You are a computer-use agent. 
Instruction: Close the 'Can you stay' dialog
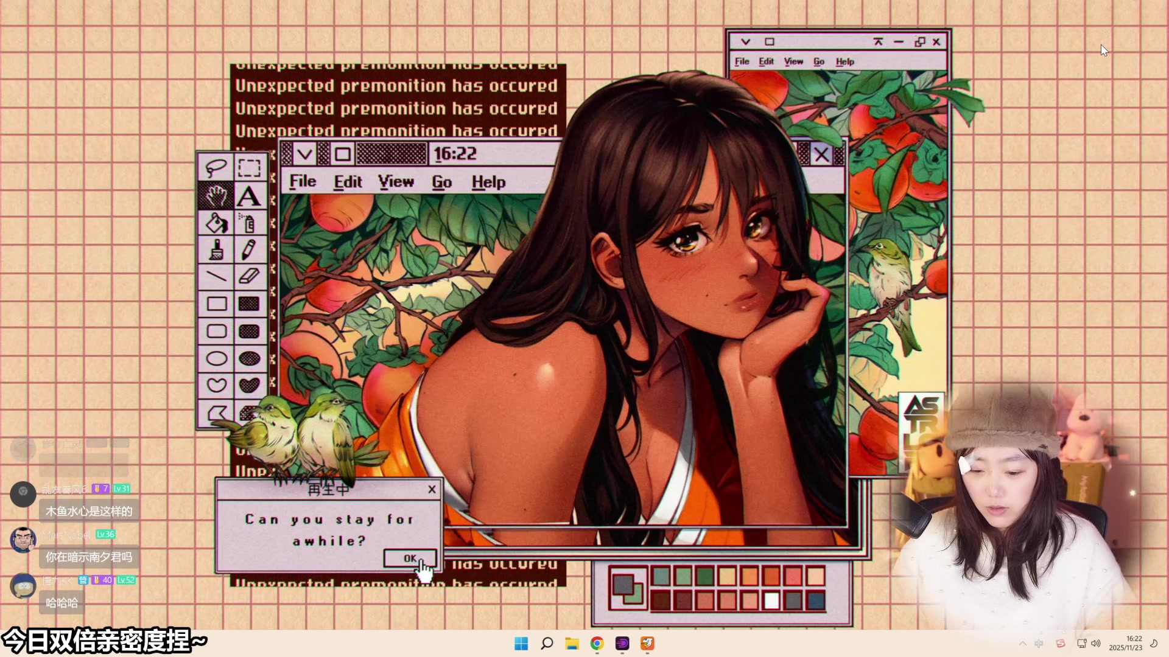click(432, 489)
